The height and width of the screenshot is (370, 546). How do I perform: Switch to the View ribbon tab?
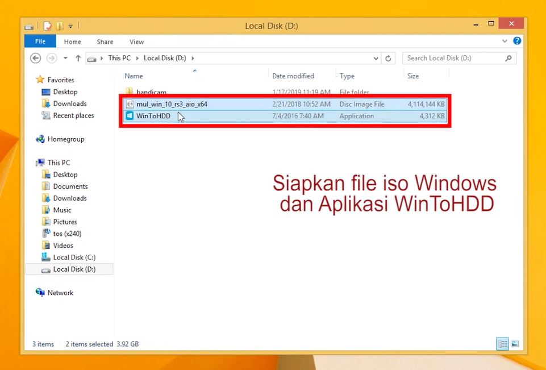136,42
